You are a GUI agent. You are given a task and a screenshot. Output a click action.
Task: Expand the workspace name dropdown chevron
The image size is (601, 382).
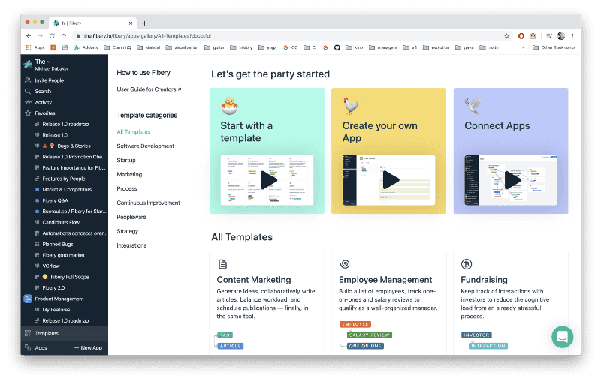49,62
